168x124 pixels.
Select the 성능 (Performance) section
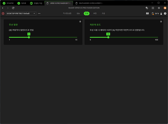78,13
